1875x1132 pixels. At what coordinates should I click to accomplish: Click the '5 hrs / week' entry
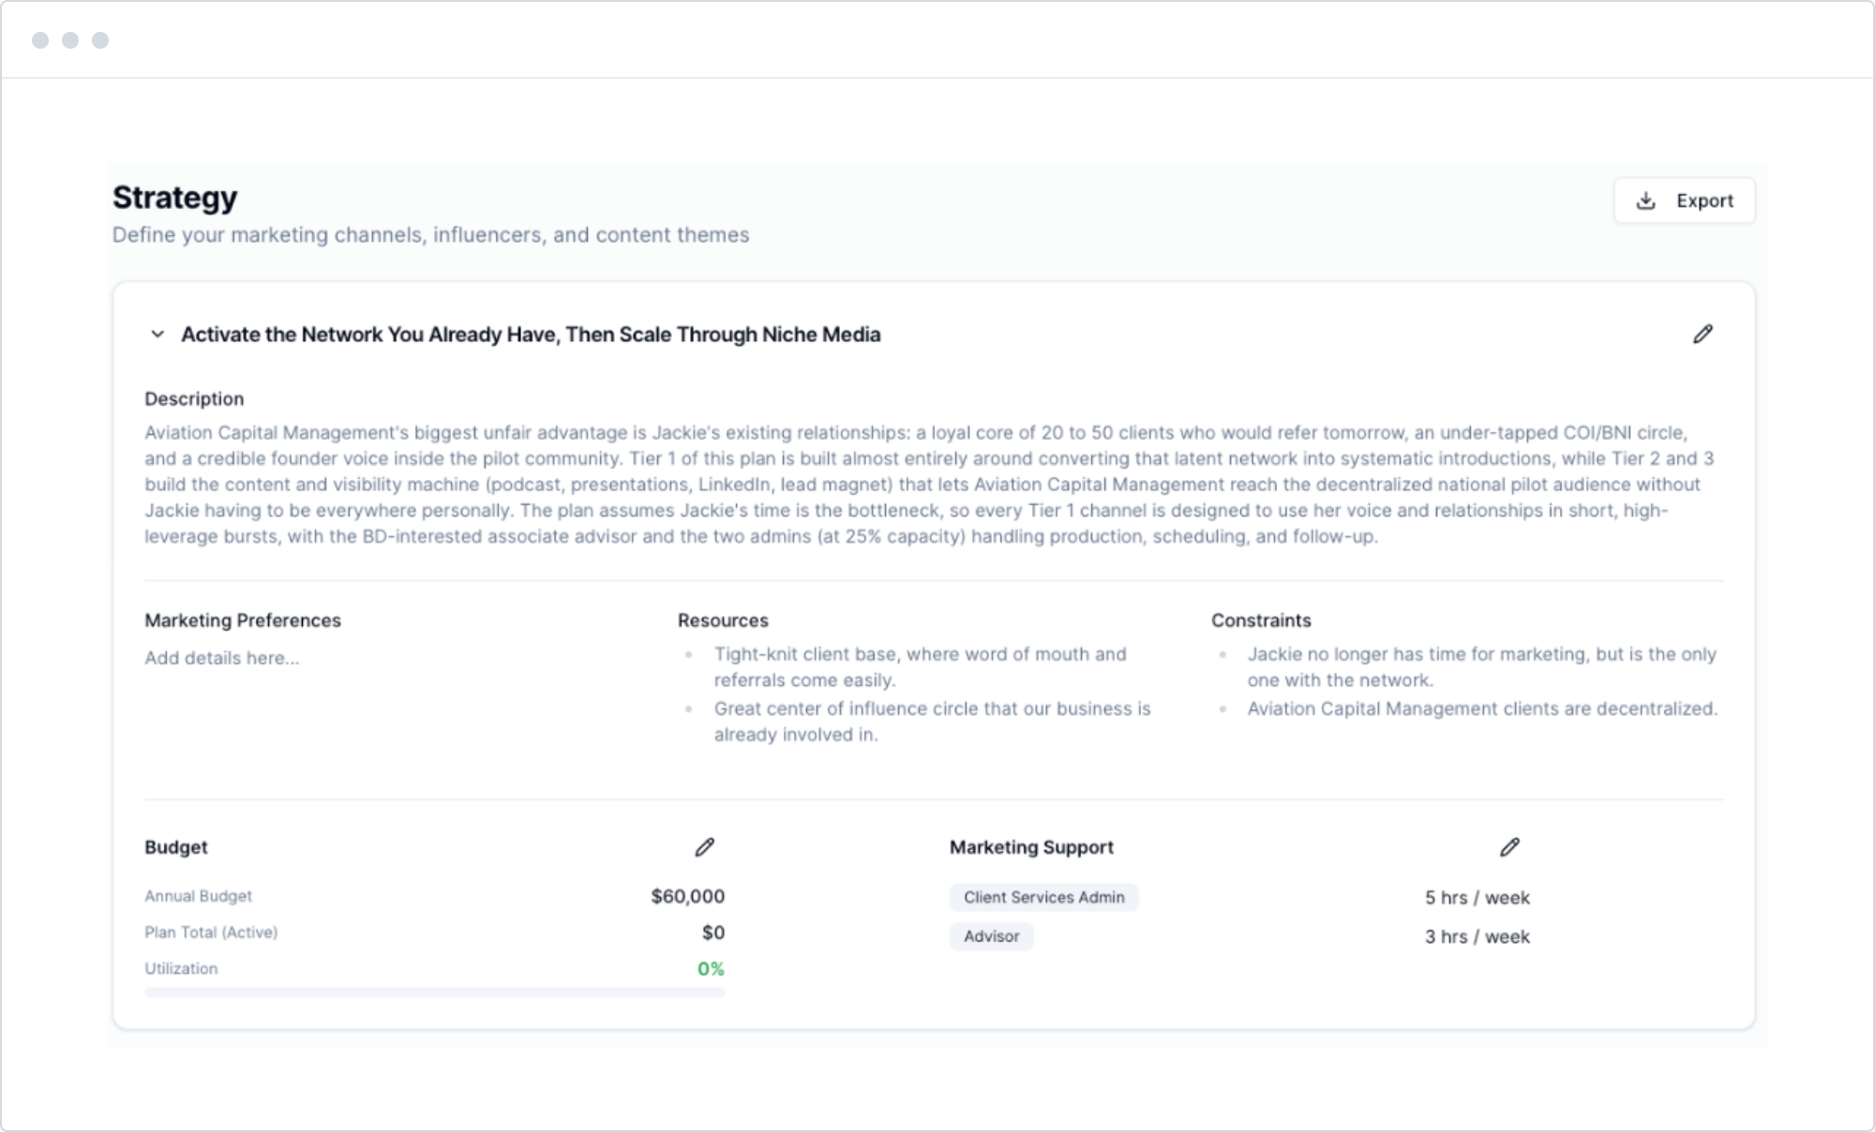pos(1477,898)
